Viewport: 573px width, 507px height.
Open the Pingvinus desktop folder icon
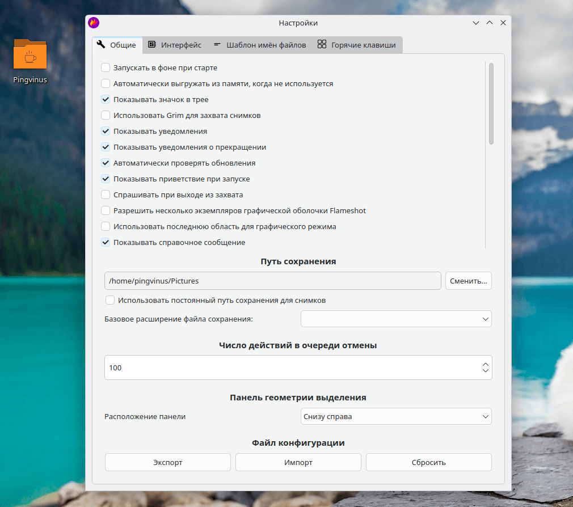[30, 55]
